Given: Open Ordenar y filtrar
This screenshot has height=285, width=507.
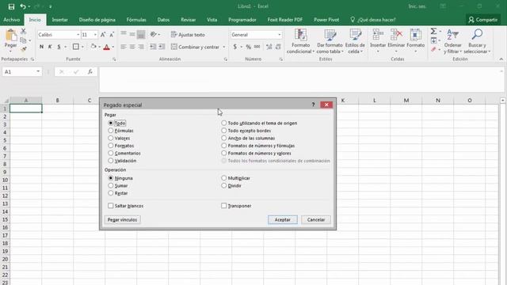Looking at the screenshot, I should tap(452, 41).
